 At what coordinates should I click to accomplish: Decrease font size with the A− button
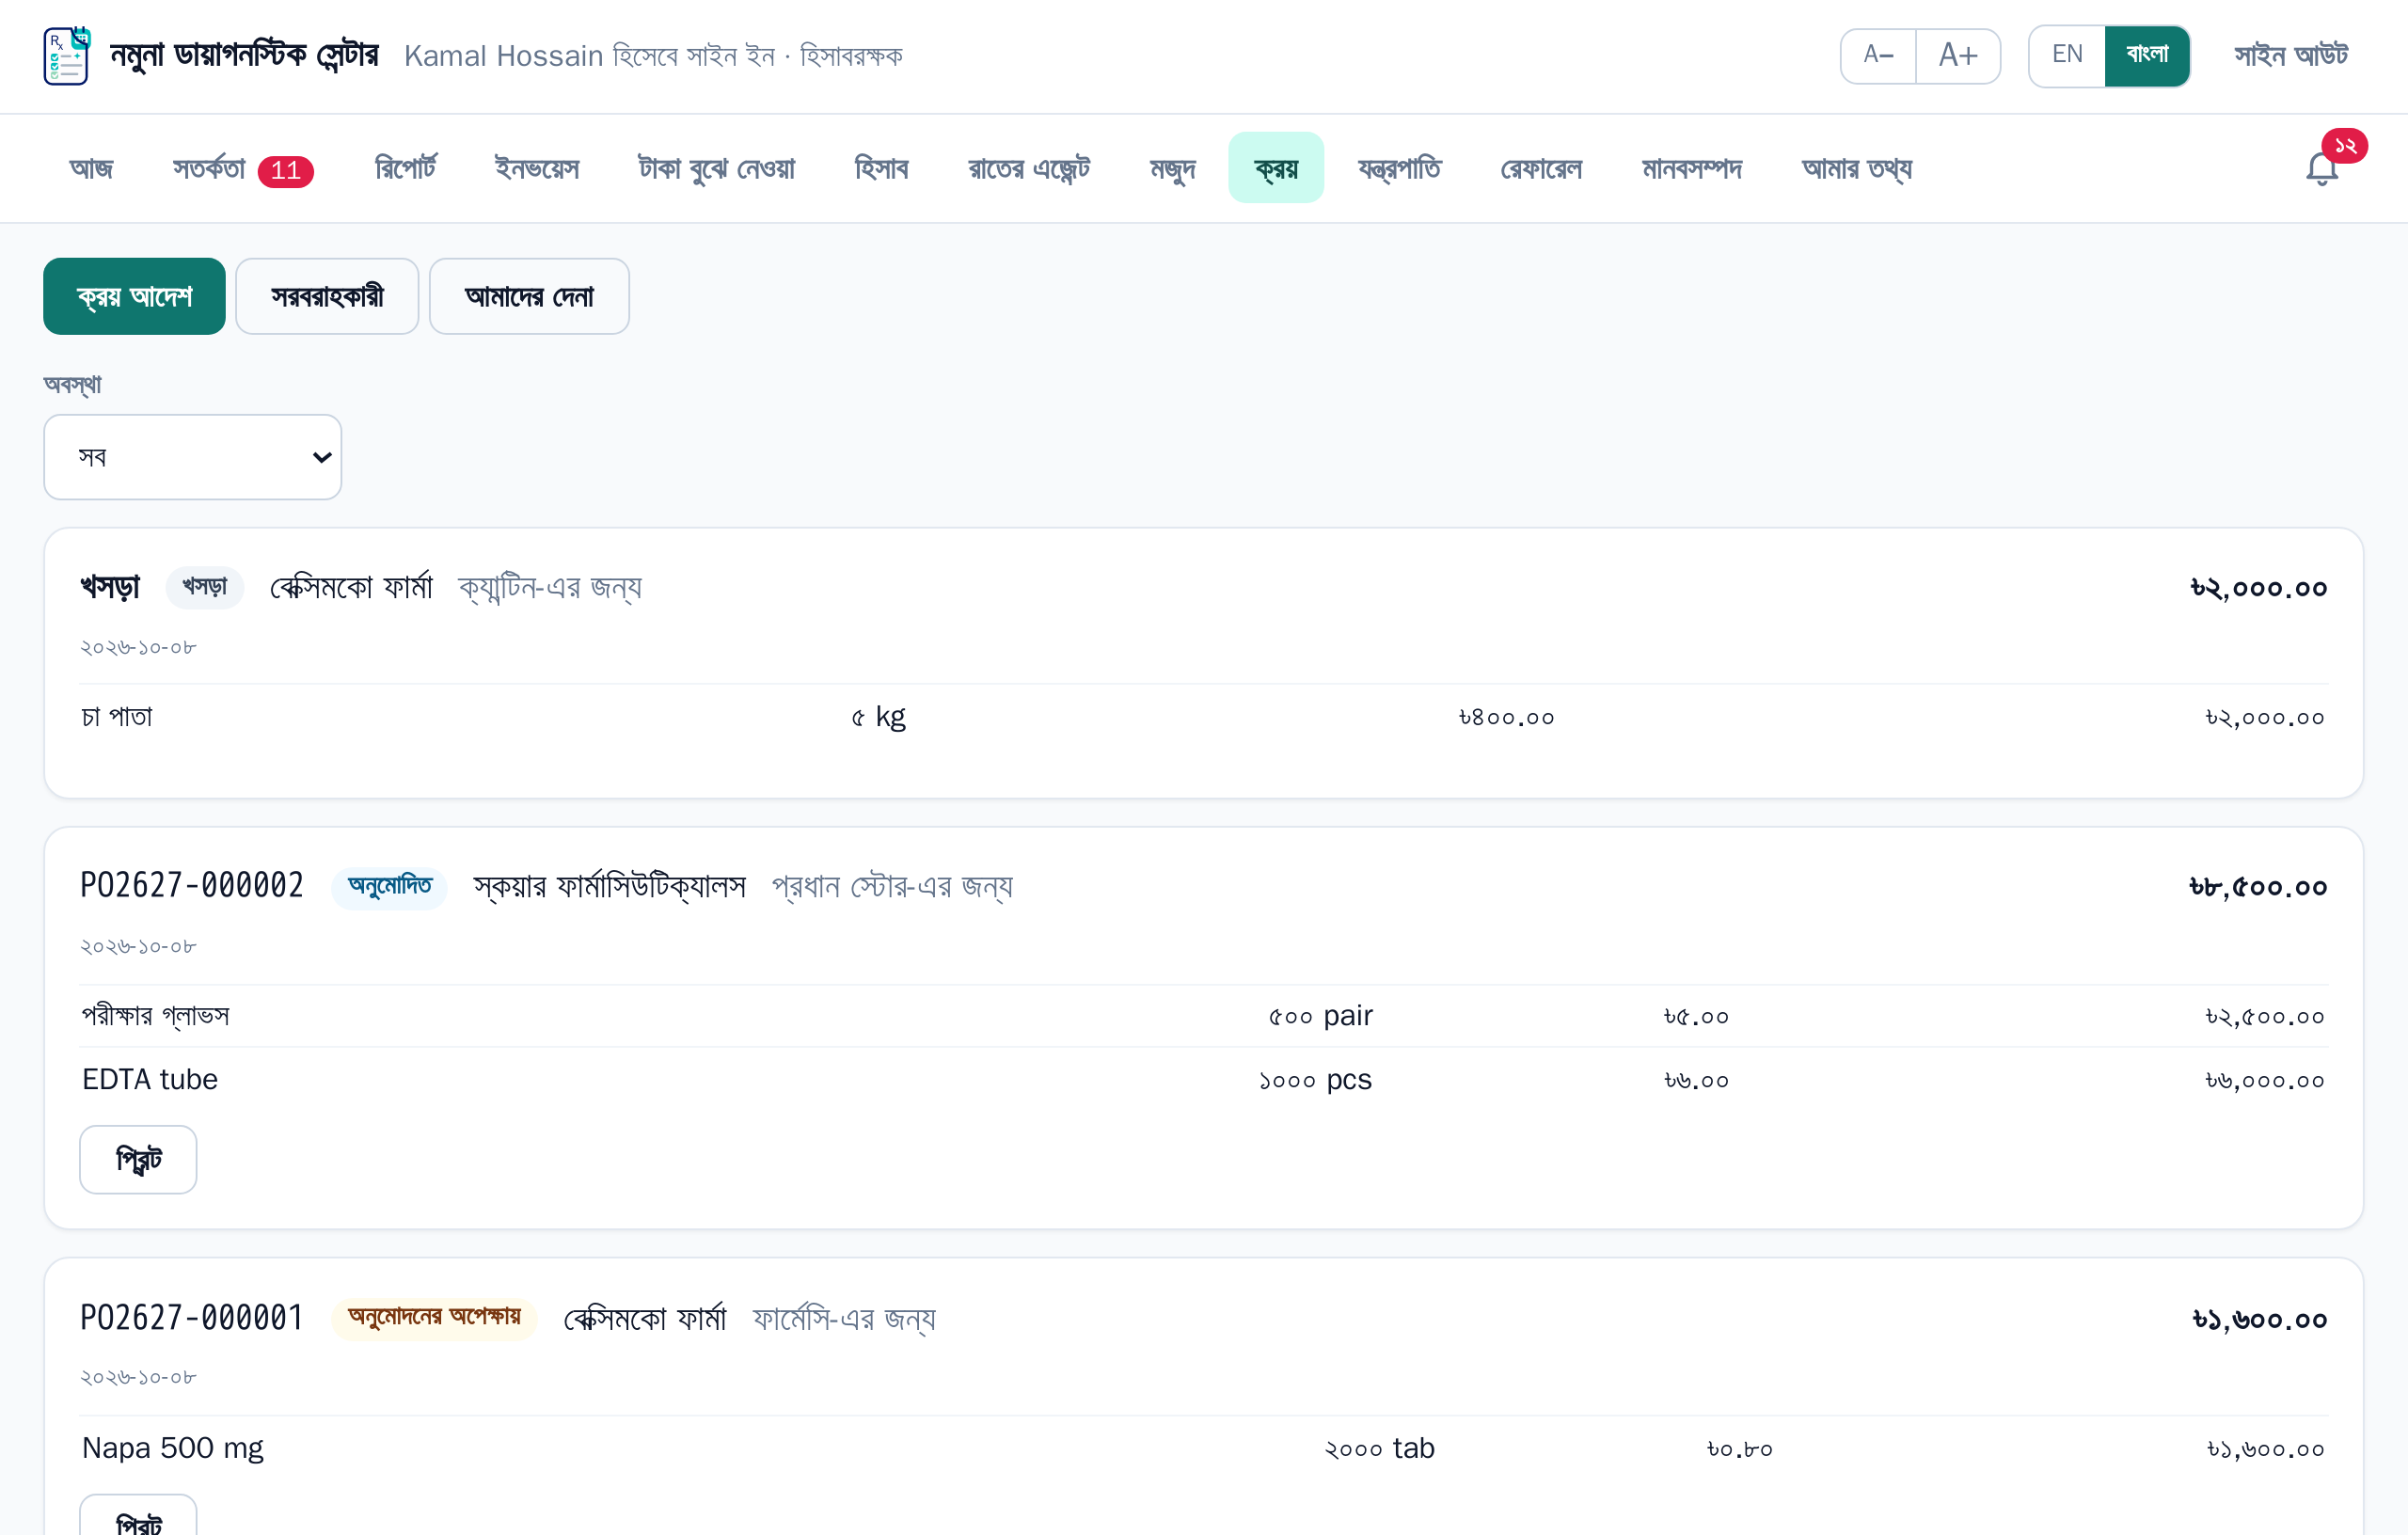[1878, 56]
